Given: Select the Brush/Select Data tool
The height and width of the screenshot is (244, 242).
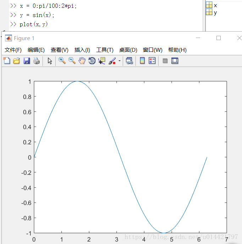Looking at the screenshot, I should 112,61.
